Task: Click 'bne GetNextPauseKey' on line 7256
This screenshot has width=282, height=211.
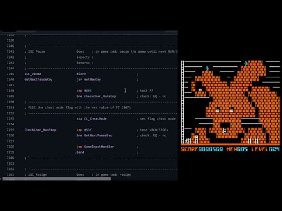Action: (94, 136)
